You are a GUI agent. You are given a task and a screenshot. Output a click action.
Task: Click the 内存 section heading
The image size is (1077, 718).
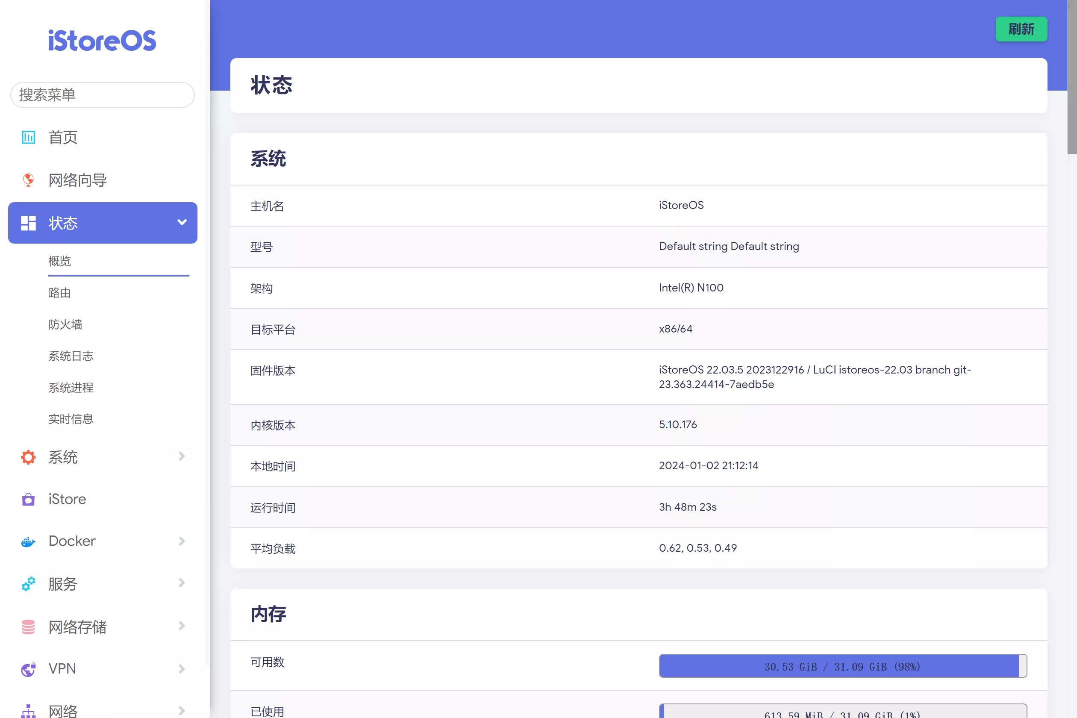click(x=268, y=614)
